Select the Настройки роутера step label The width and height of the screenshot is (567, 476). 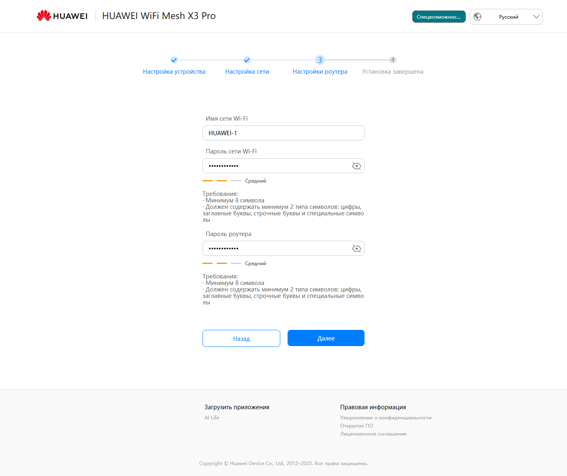coord(320,72)
